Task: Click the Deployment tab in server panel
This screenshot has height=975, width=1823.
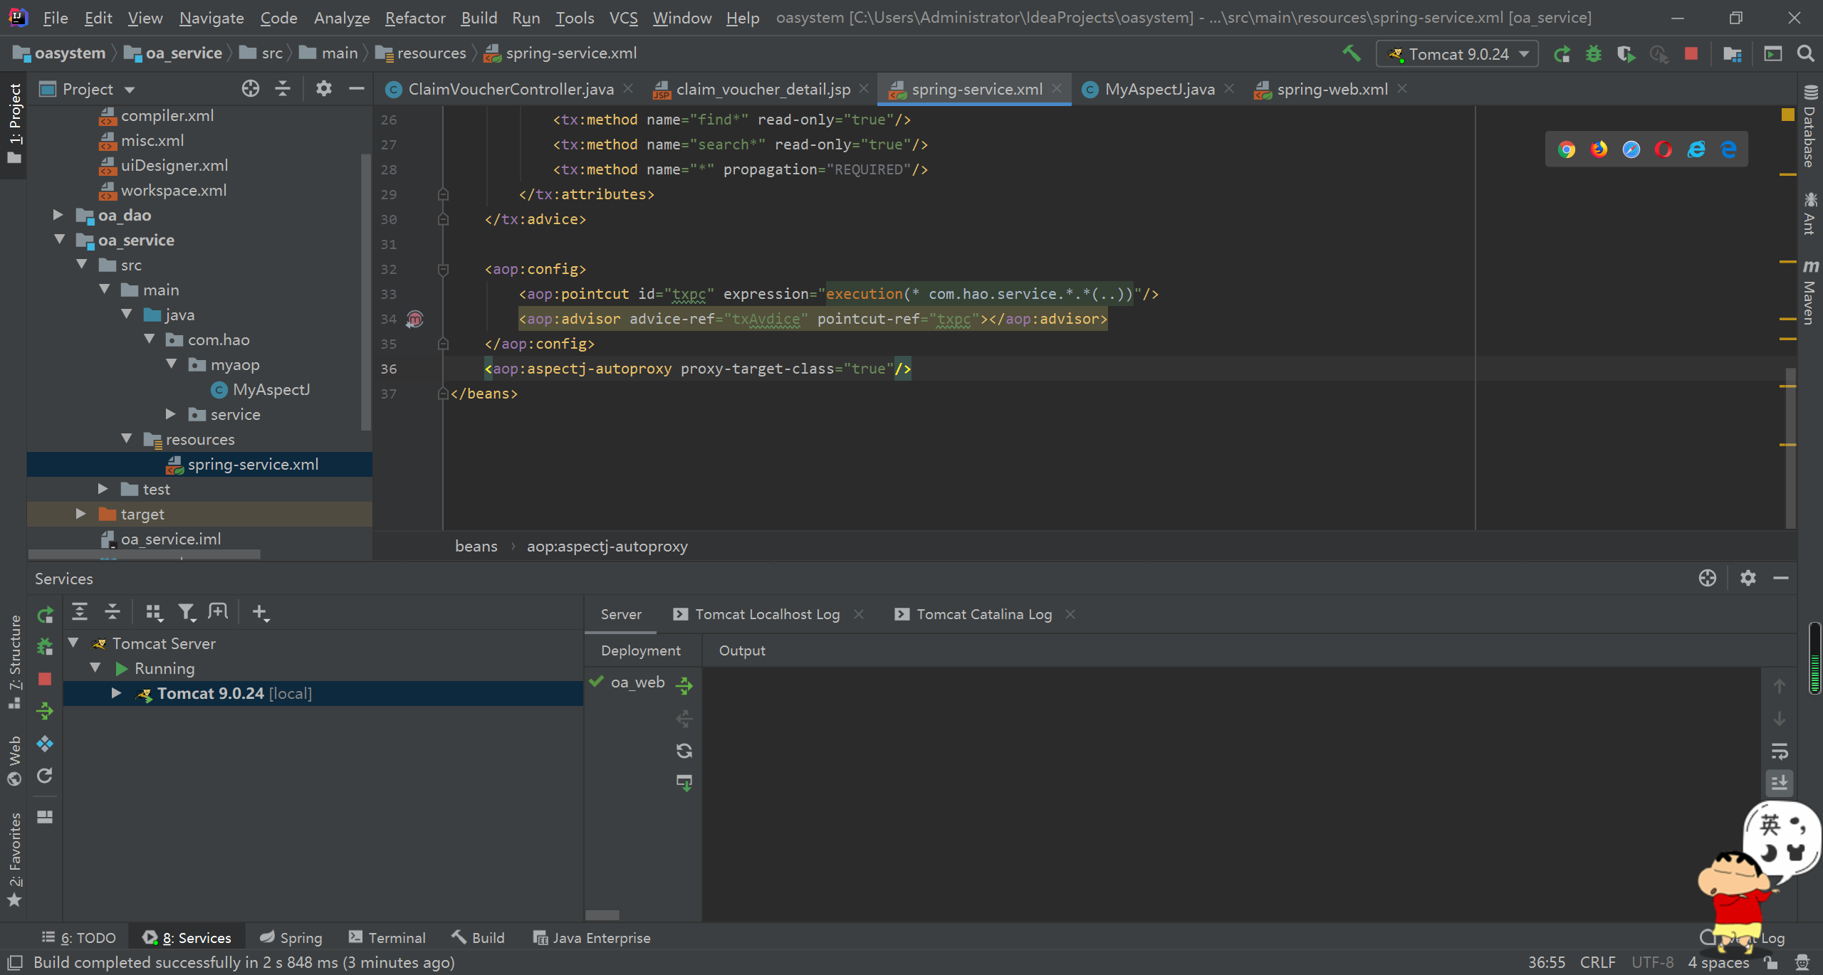Action: [640, 650]
